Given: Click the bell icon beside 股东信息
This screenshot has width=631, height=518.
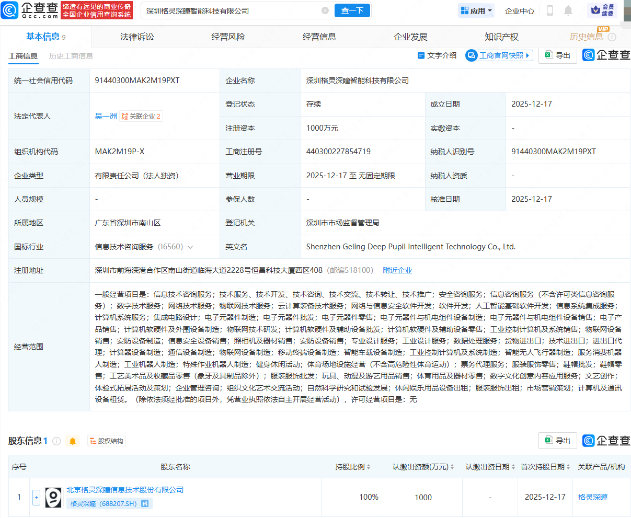Looking at the screenshot, I should [72, 441].
